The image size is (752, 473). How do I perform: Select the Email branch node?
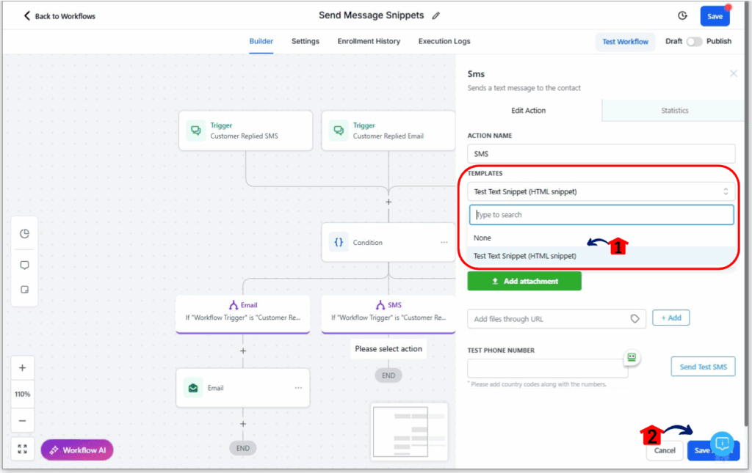[x=242, y=314]
